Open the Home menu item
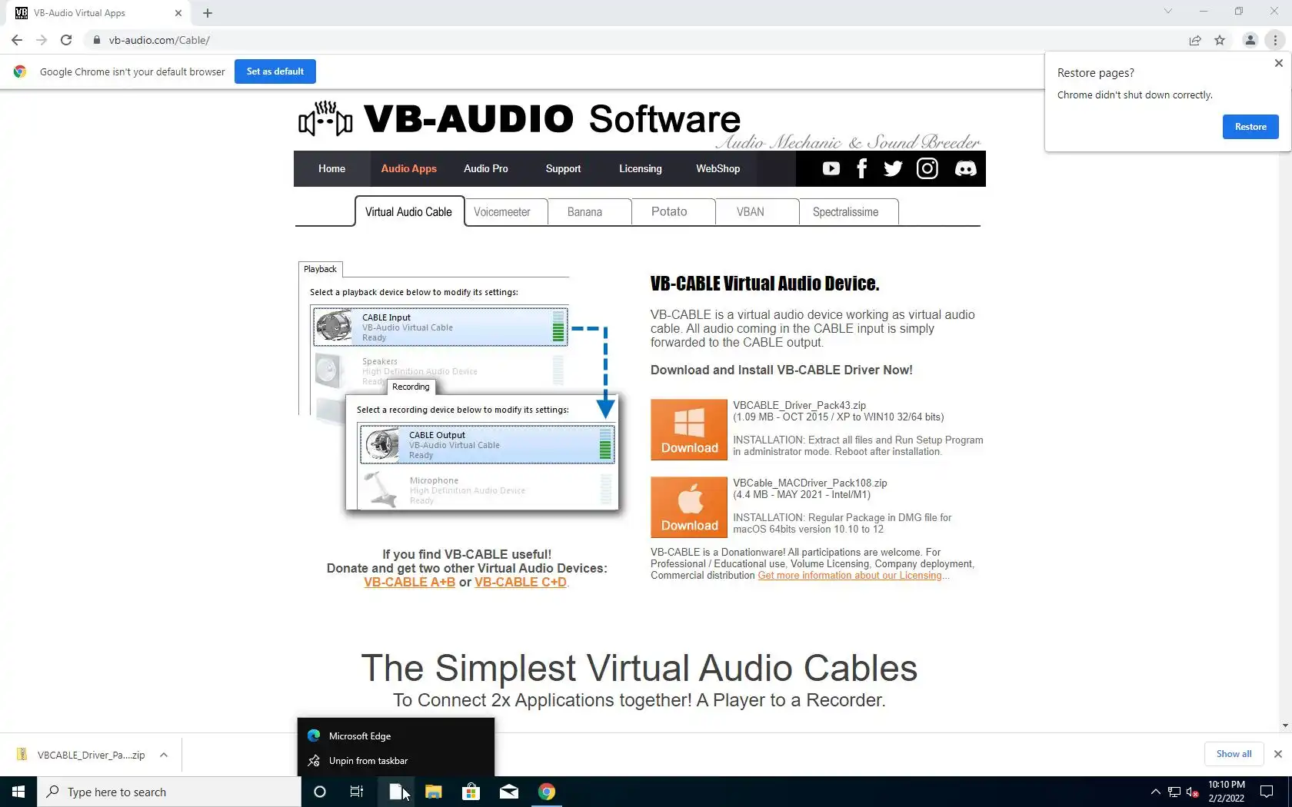1292x807 pixels. point(331,168)
